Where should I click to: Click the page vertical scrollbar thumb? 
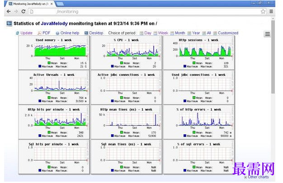(273, 57)
